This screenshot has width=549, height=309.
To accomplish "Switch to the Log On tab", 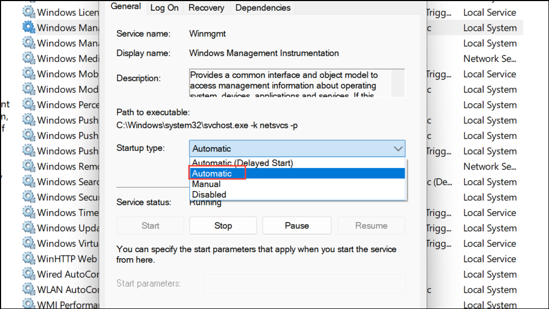I will [x=164, y=8].
